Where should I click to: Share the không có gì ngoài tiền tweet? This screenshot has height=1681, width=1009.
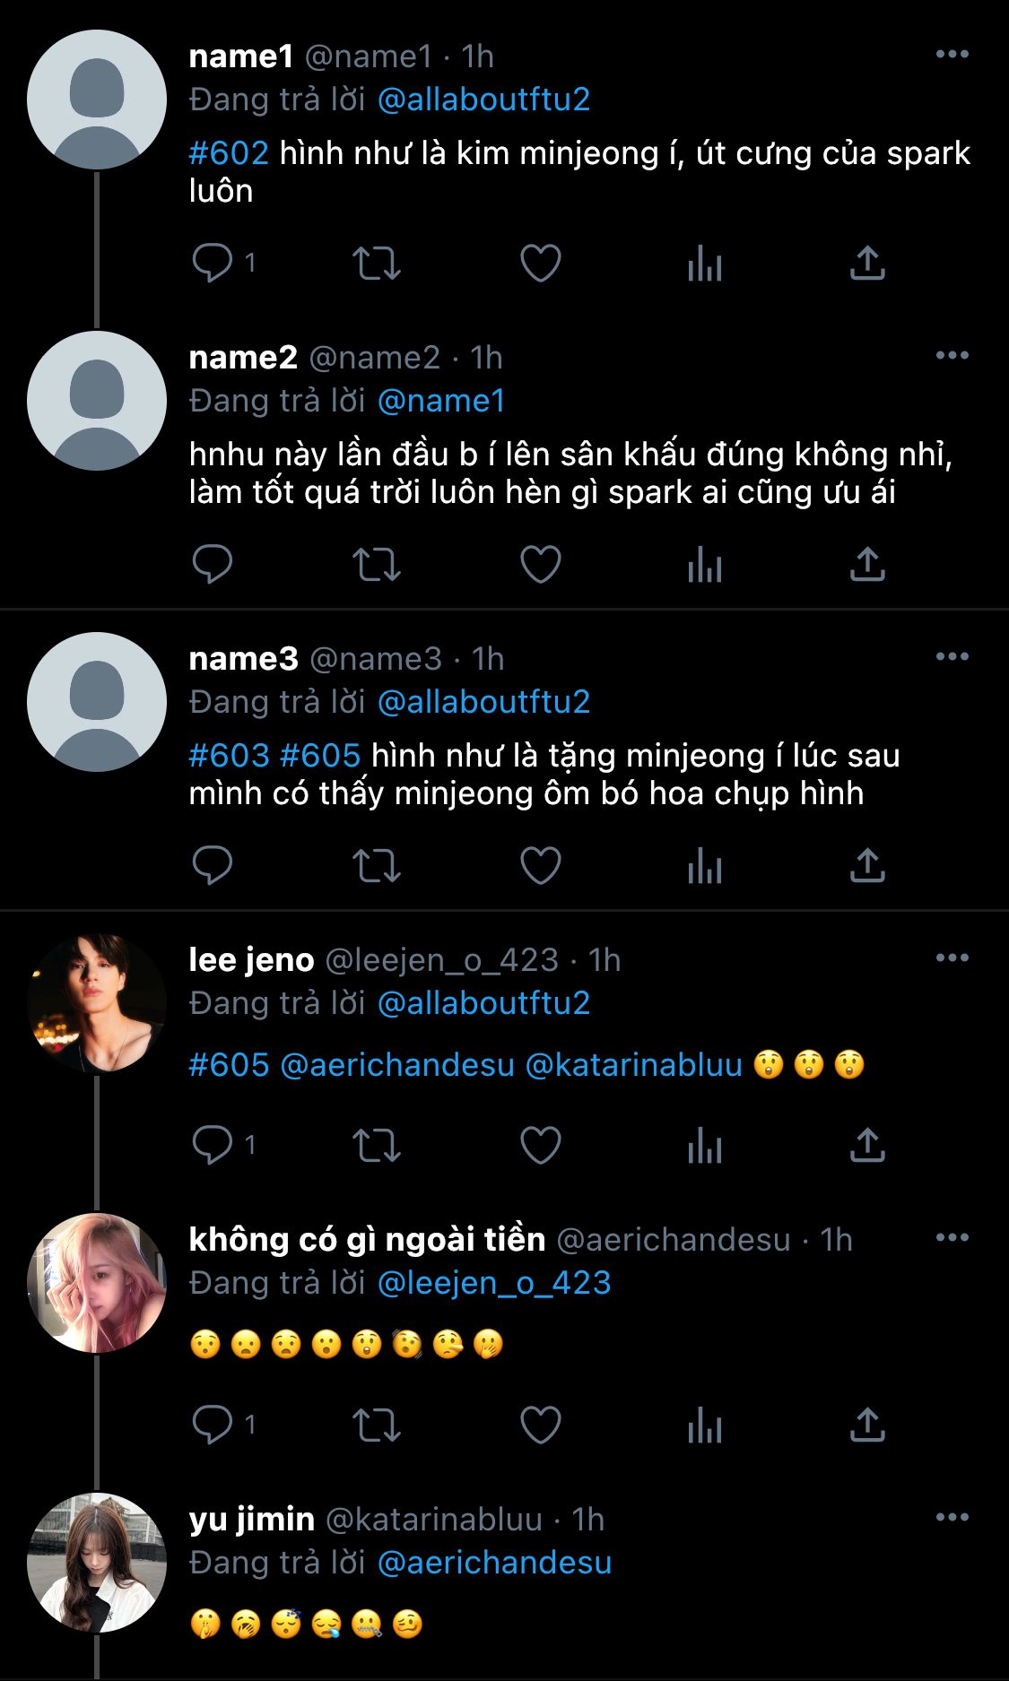point(867,1425)
